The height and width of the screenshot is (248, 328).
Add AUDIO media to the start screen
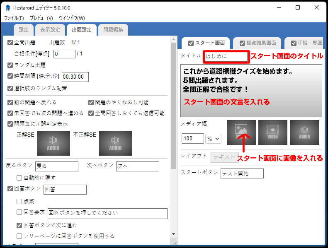304,132
